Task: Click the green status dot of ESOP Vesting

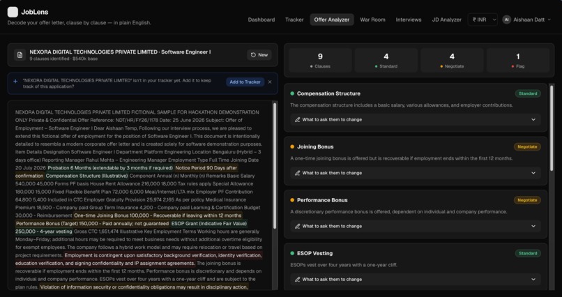Action: pyautogui.click(x=292, y=253)
